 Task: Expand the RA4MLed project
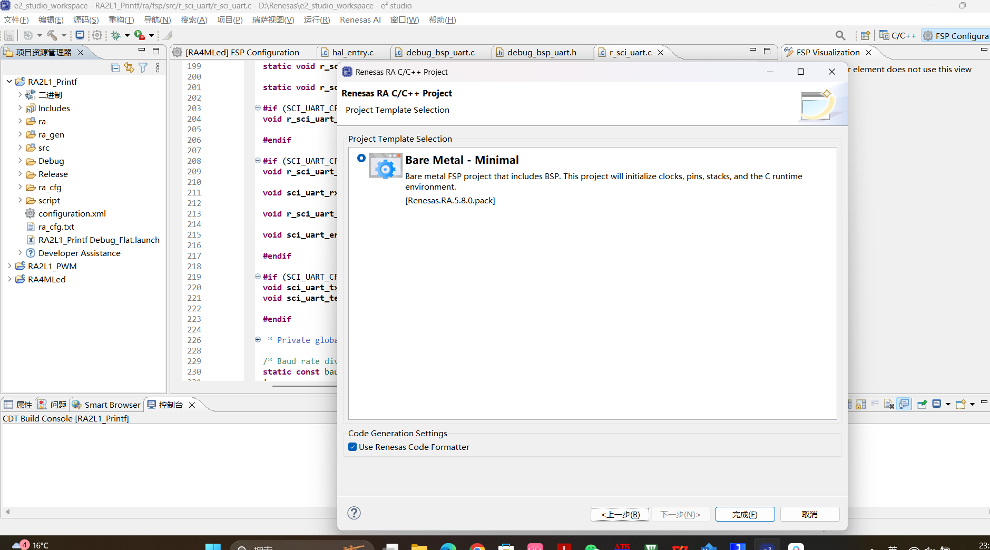point(9,279)
